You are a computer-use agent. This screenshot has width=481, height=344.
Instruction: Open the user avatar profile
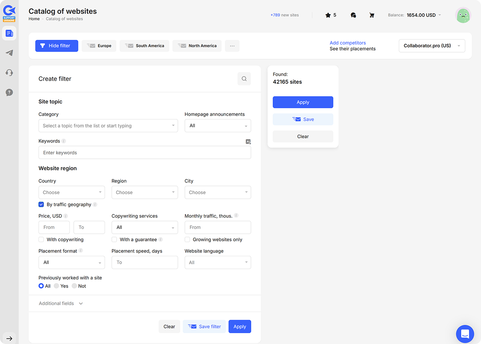point(463,15)
